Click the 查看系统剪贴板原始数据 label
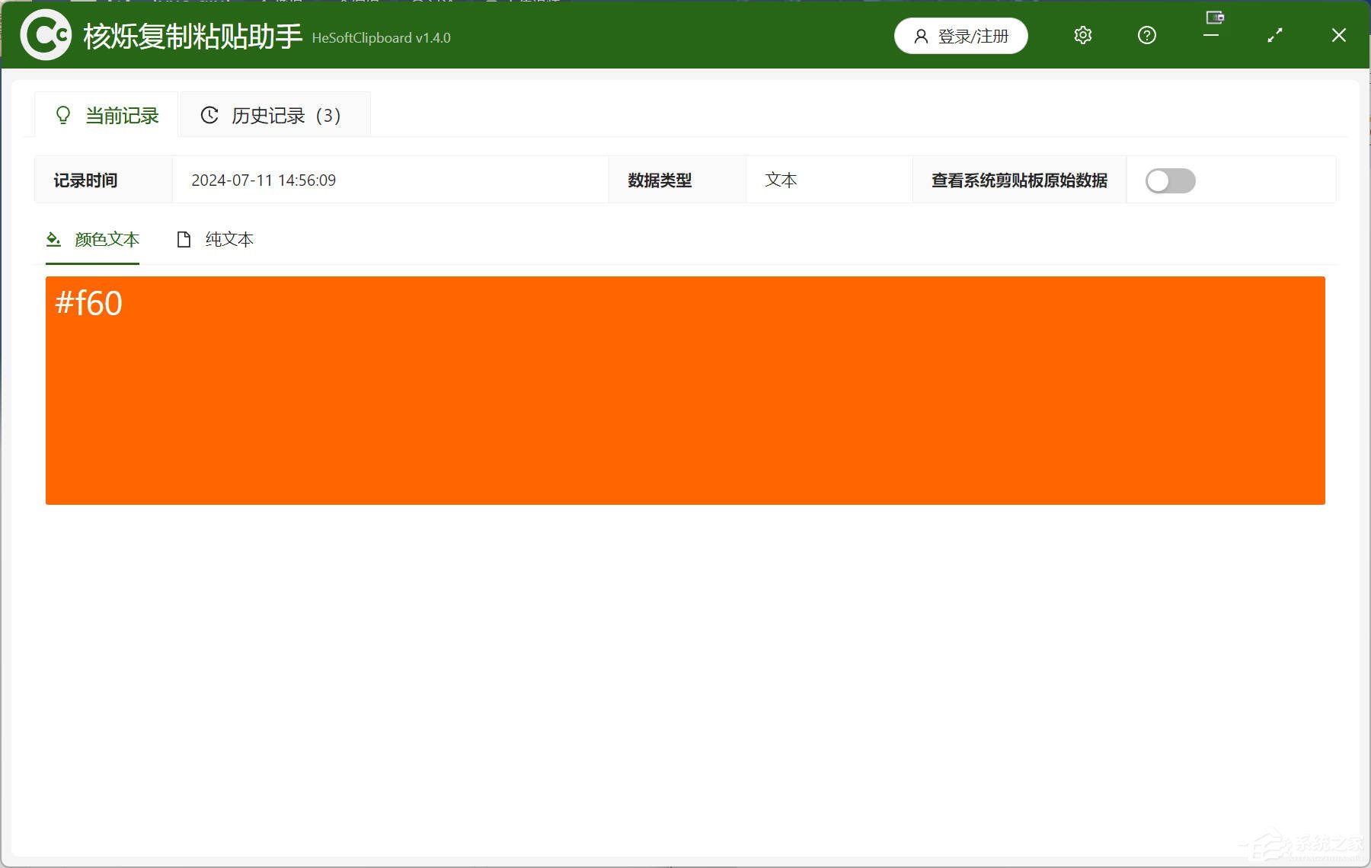This screenshot has width=1371, height=868. tap(1019, 180)
